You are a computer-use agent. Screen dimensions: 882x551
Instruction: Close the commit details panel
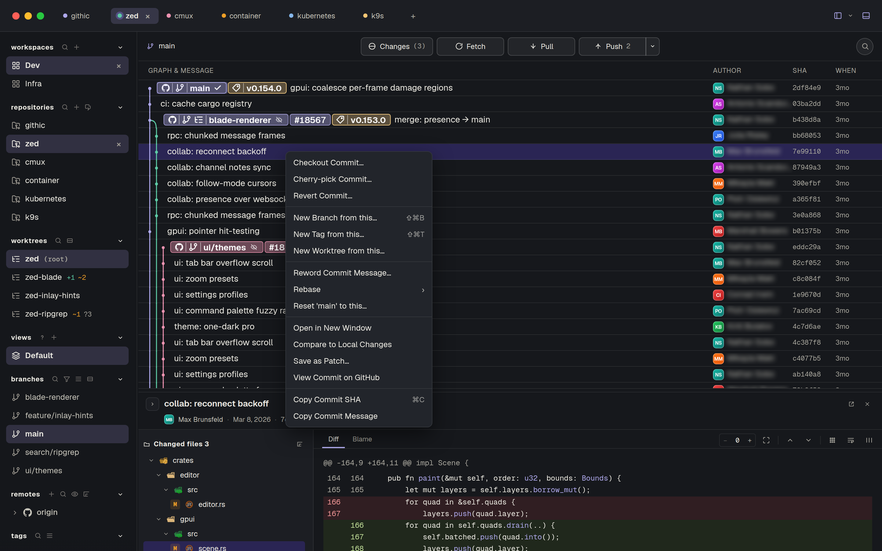867,404
